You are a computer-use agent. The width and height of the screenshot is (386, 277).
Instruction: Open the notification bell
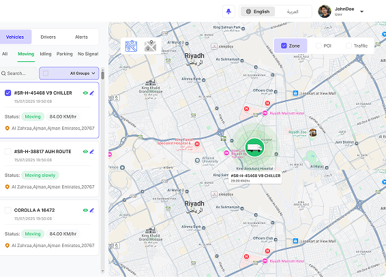(228, 12)
